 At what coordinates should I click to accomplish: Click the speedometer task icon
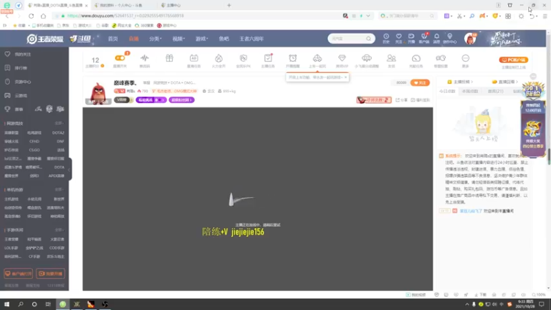416,58
